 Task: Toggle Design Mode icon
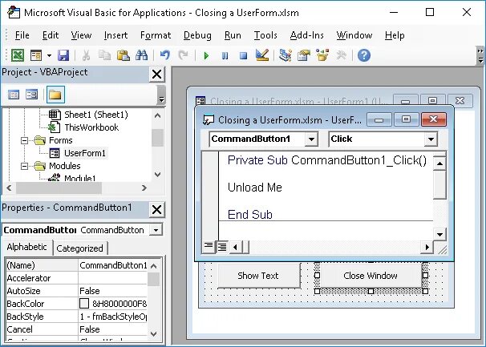(x=262, y=55)
